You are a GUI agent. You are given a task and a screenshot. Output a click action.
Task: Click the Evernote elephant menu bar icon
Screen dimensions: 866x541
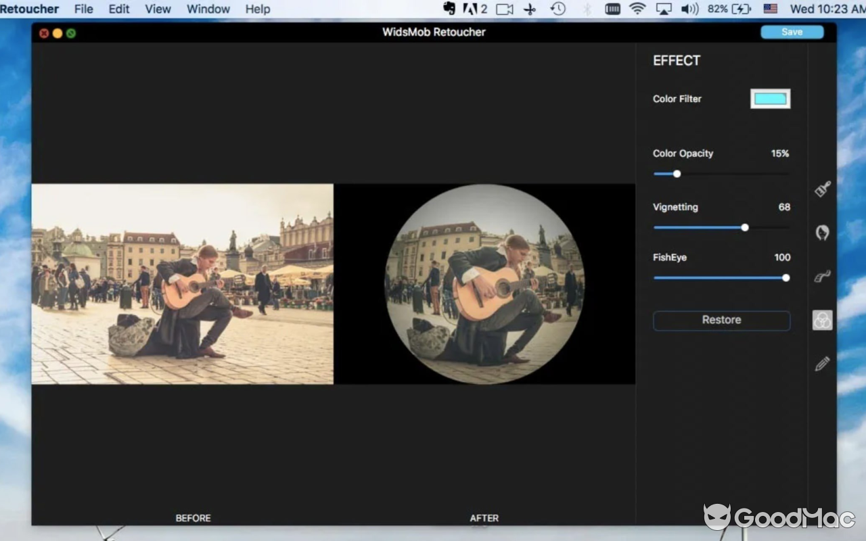coord(449,9)
